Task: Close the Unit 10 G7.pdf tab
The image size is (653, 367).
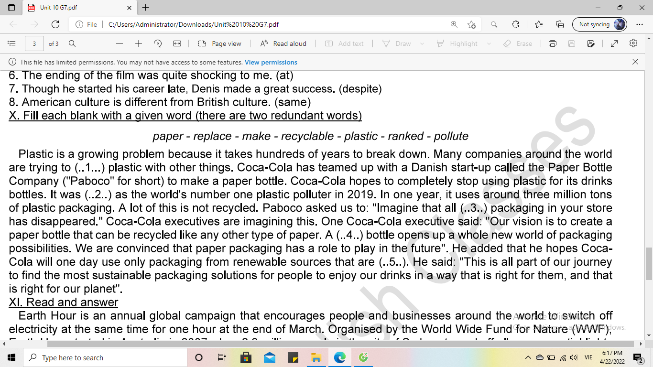Action: (x=129, y=8)
